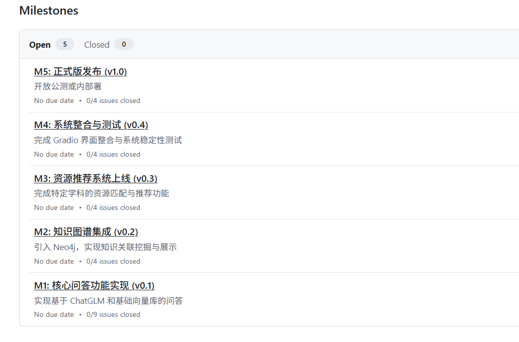Click M5's 0/4 issues closed text
519x342 pixels.
[113, 100]
